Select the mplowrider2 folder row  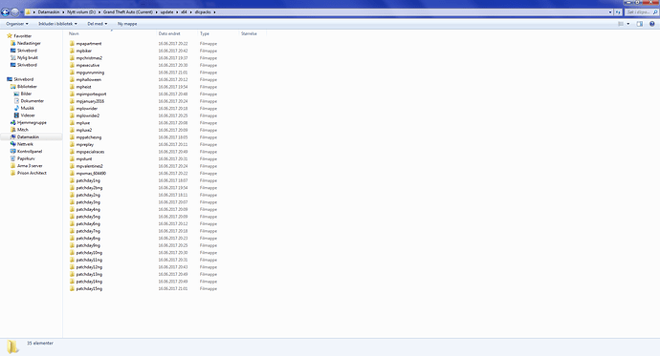143,115
